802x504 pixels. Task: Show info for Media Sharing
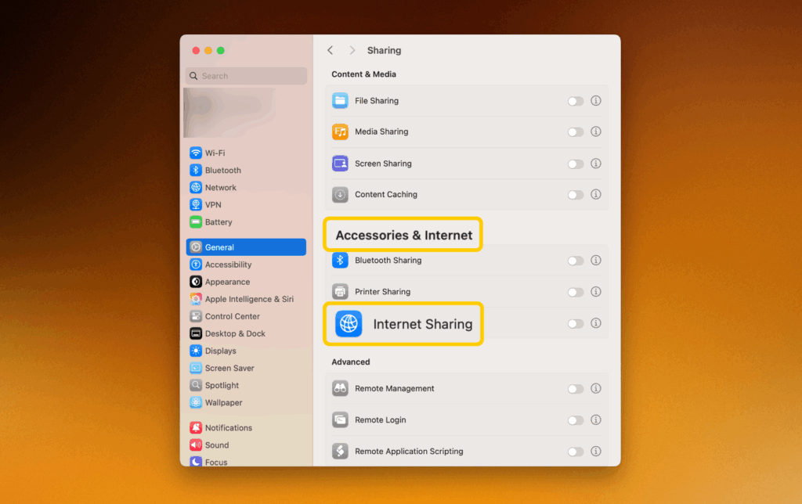(596, 131)
